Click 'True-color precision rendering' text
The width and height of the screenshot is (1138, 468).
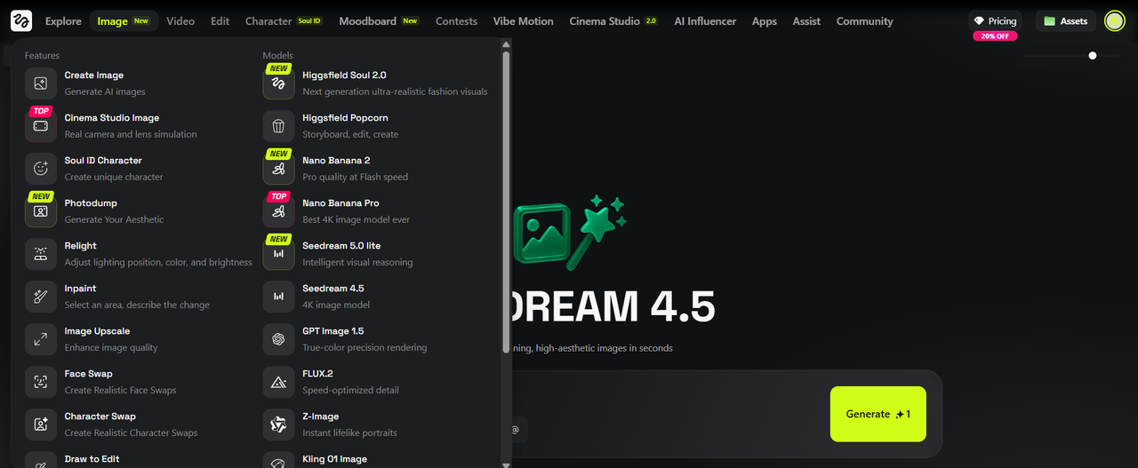coord(365,347)
